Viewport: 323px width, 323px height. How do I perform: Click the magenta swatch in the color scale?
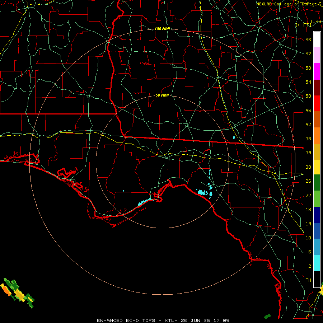coord(317,71)
